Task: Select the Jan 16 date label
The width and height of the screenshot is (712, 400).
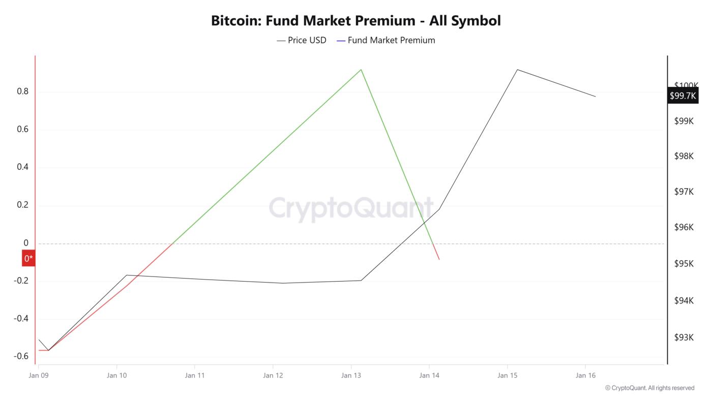Action: click(x=585, y=376)
